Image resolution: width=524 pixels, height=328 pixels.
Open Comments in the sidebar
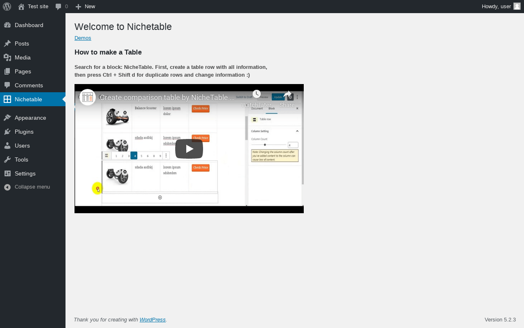33,85
